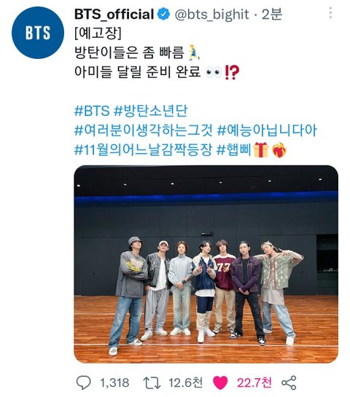Click the 1,318 reply count
The width and height of the screenshot is (350, 397).
[114, 382]
